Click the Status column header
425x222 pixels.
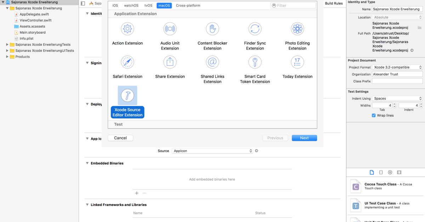(260, 213)
